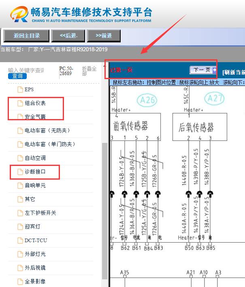Click the blue 查询 search button

(x=17, y=76)
